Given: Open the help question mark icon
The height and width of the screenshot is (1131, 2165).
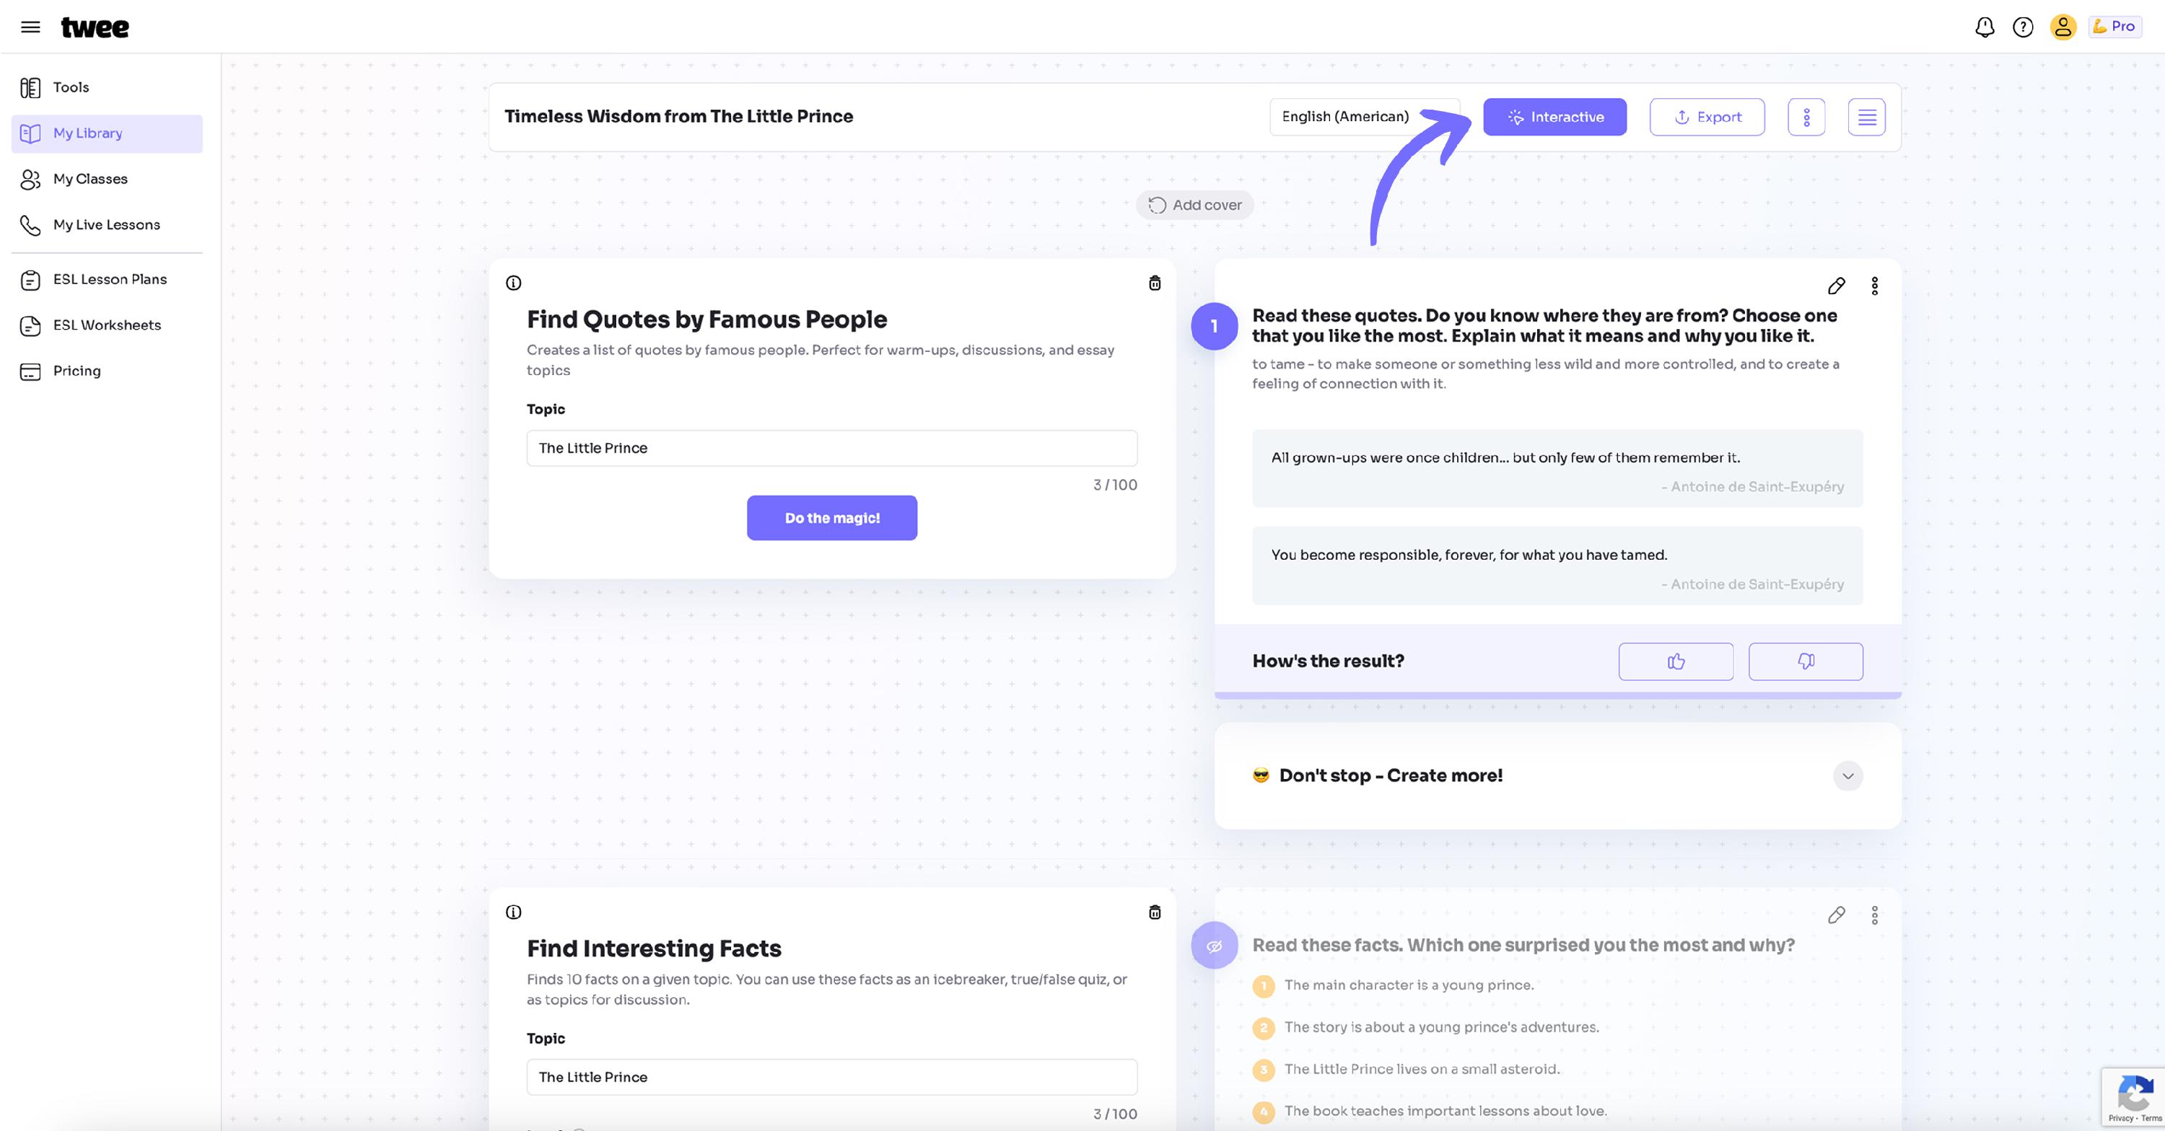Looking at the screenshot, I should tap(2023, 27).
